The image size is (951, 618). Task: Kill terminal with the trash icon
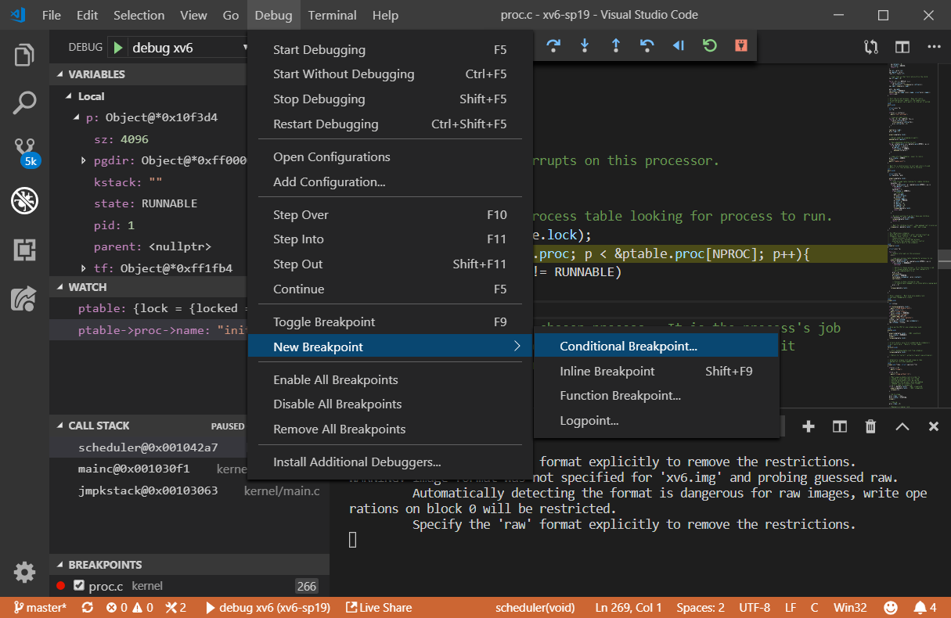[870, 426]
